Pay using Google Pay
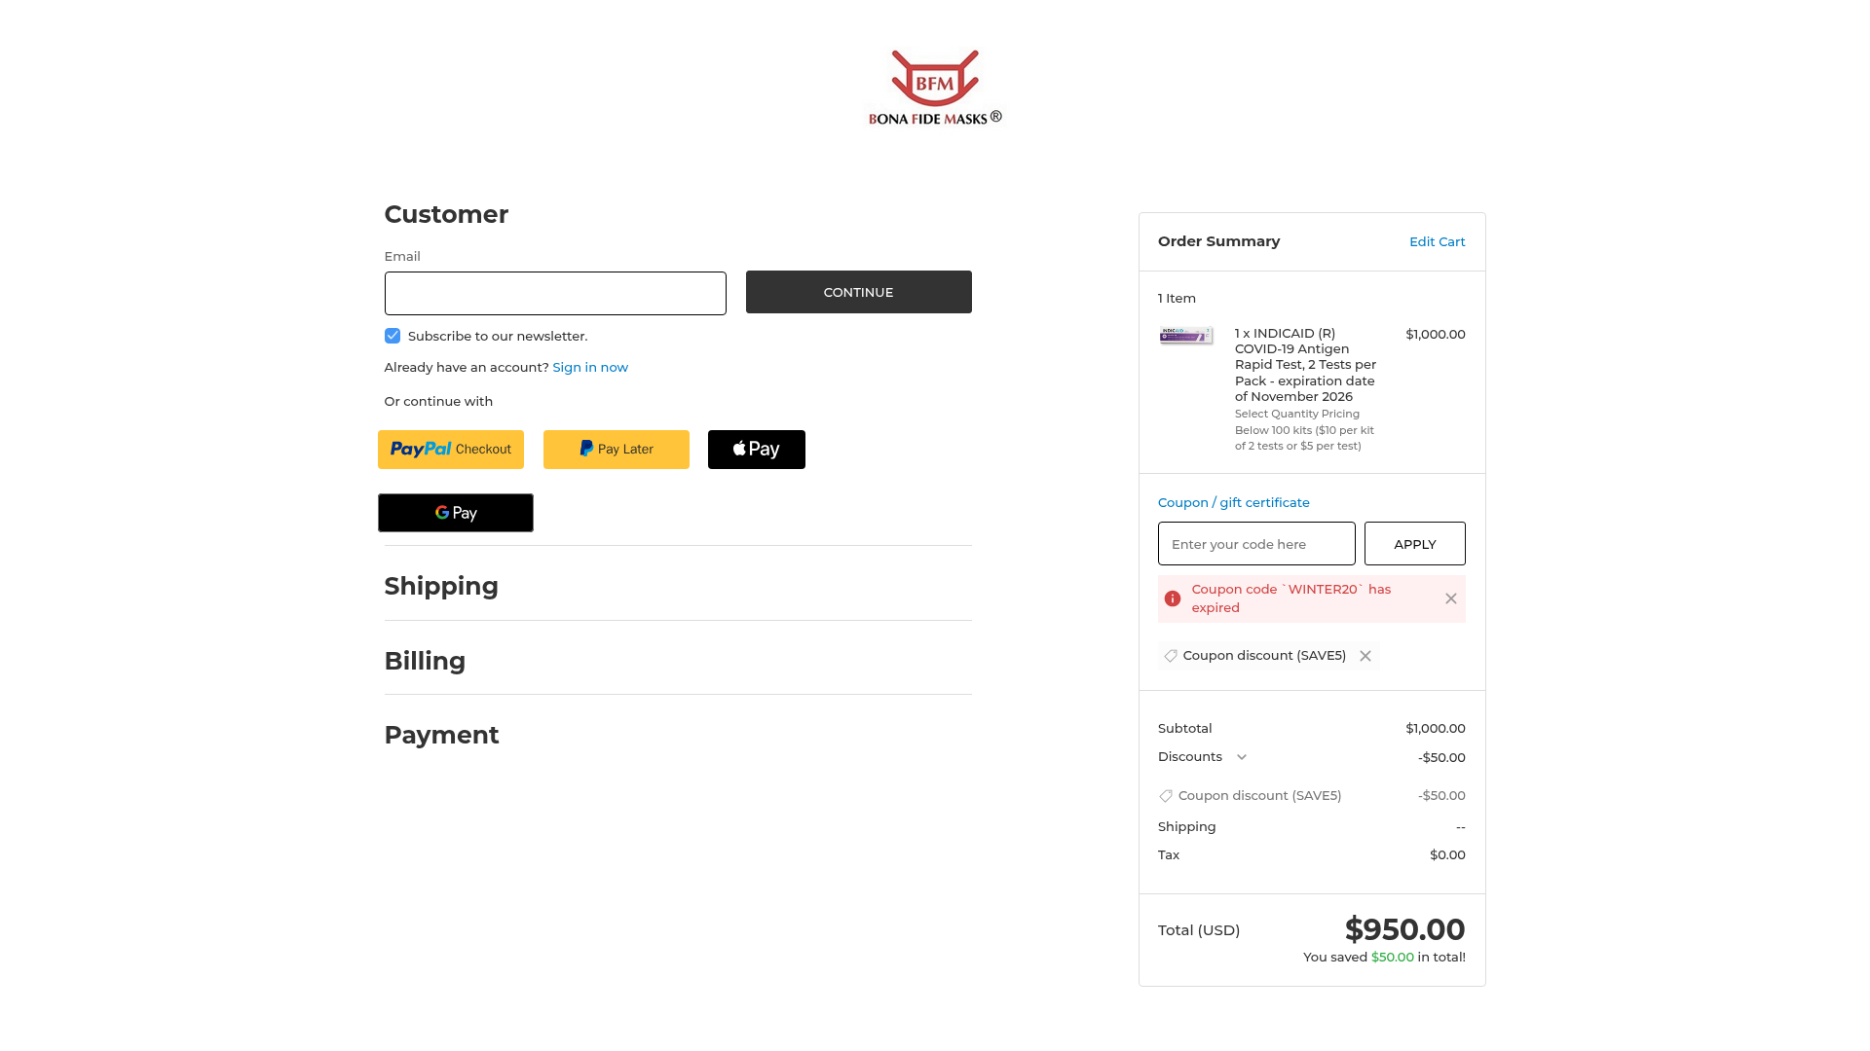 [x=456, y=513]
